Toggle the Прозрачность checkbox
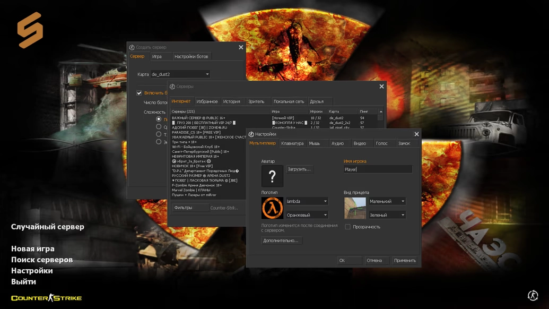The image size is (549, 309). click(x=347, y=227)
